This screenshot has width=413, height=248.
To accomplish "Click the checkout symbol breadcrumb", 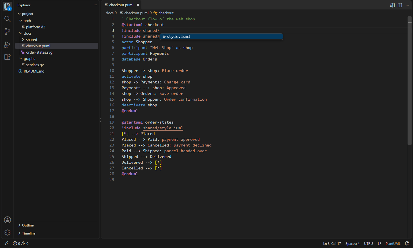I will [164, 13].
